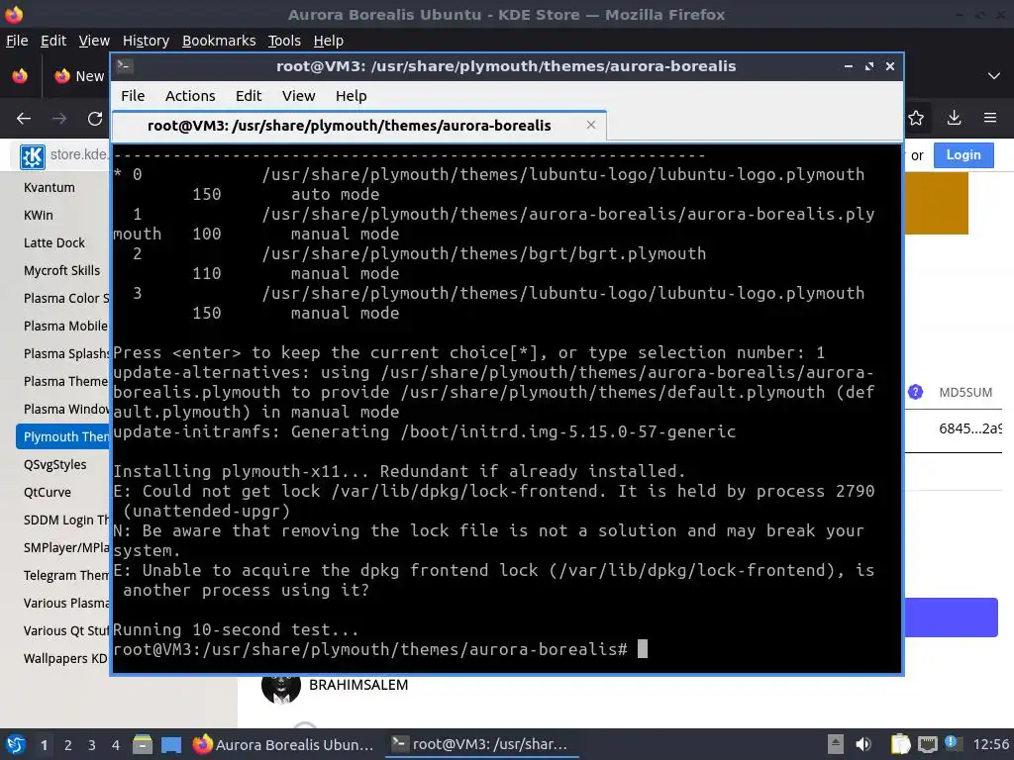Open Firefox Bookmarks menu

click(x=219, y=41)
